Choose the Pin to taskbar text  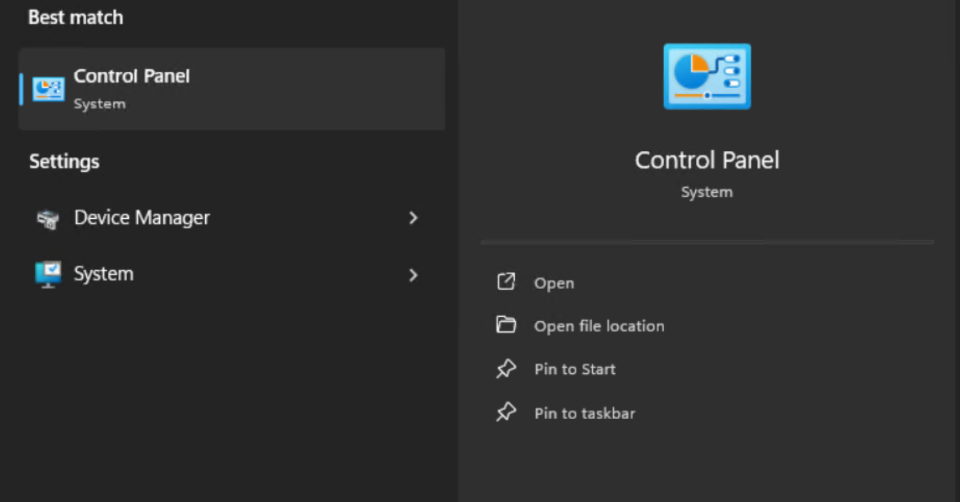(x=584, y=413)
